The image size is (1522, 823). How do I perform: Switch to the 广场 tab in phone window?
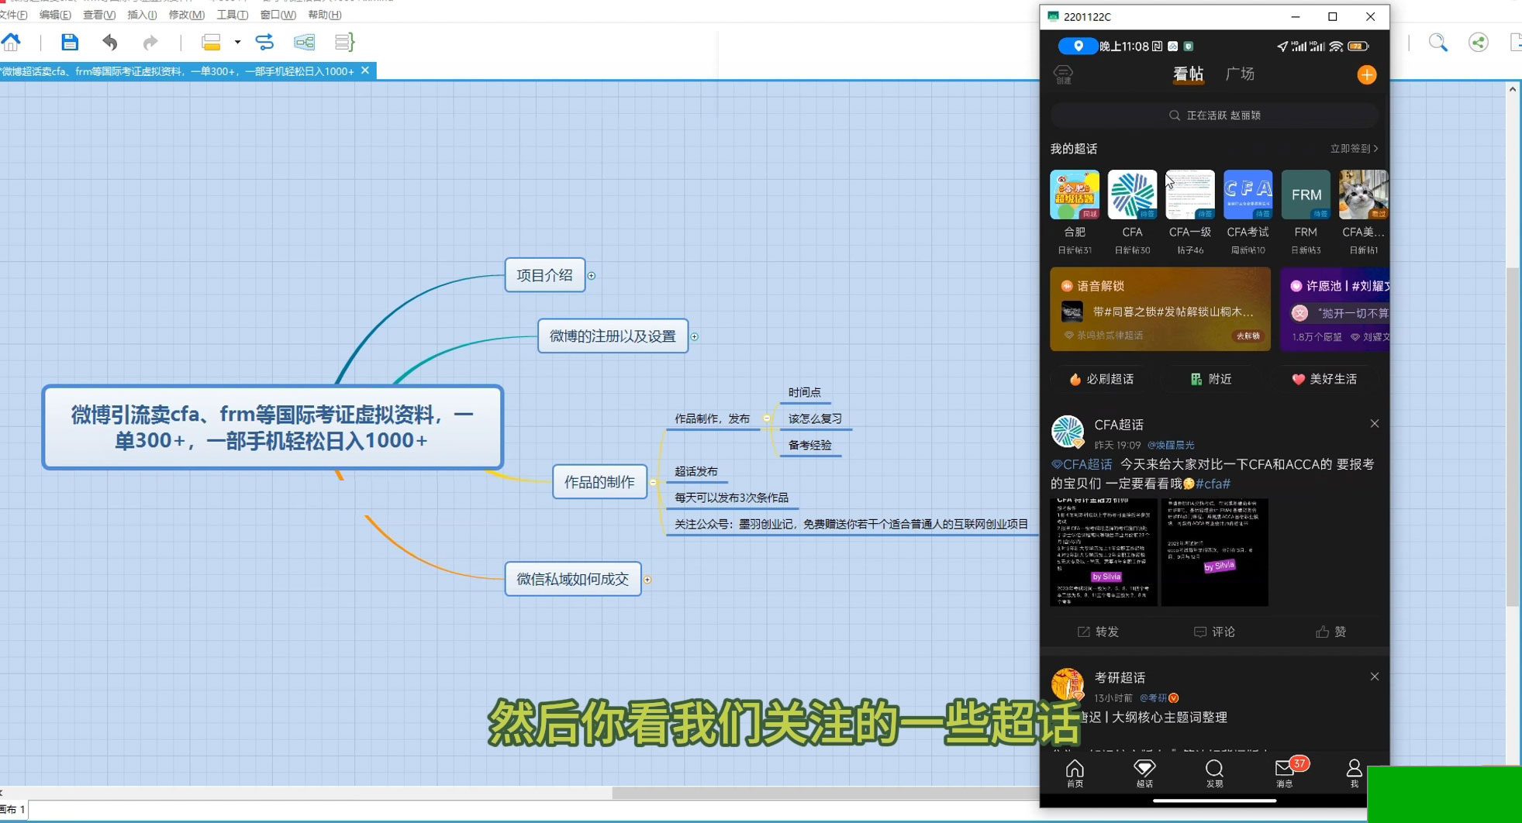pyautogui.click(x=1240, y=74)
